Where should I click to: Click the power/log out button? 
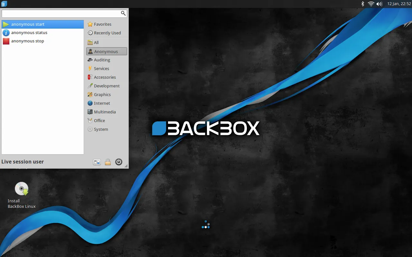tap(119, 162)
